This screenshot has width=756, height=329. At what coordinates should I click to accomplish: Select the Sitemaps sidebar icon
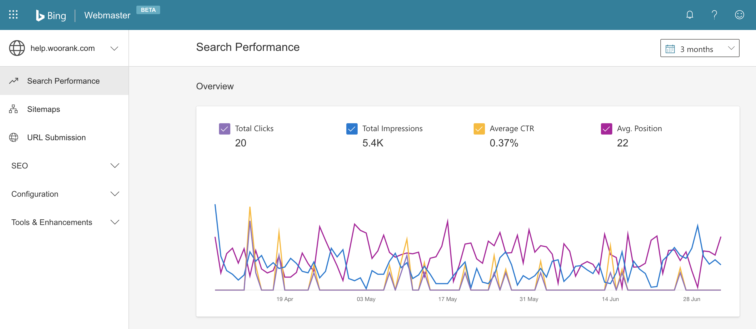point(14,109)
